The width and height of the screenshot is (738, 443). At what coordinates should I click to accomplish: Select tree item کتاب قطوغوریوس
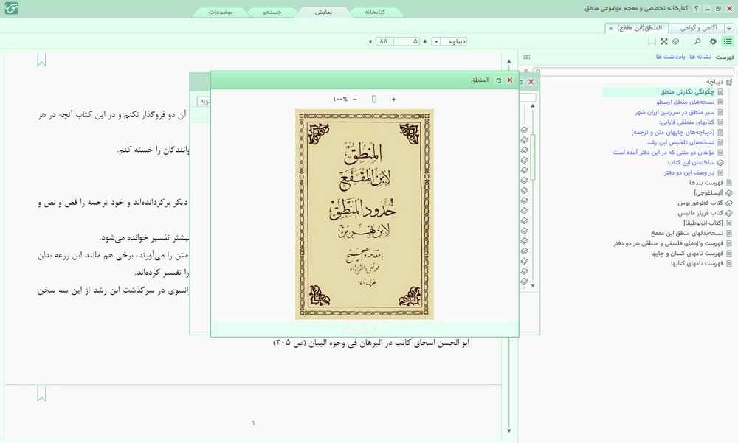coord(700,203)
